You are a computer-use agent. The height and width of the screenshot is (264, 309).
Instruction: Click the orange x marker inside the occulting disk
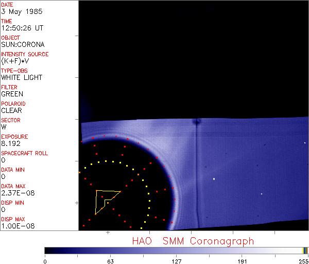[x=138, y=175]
